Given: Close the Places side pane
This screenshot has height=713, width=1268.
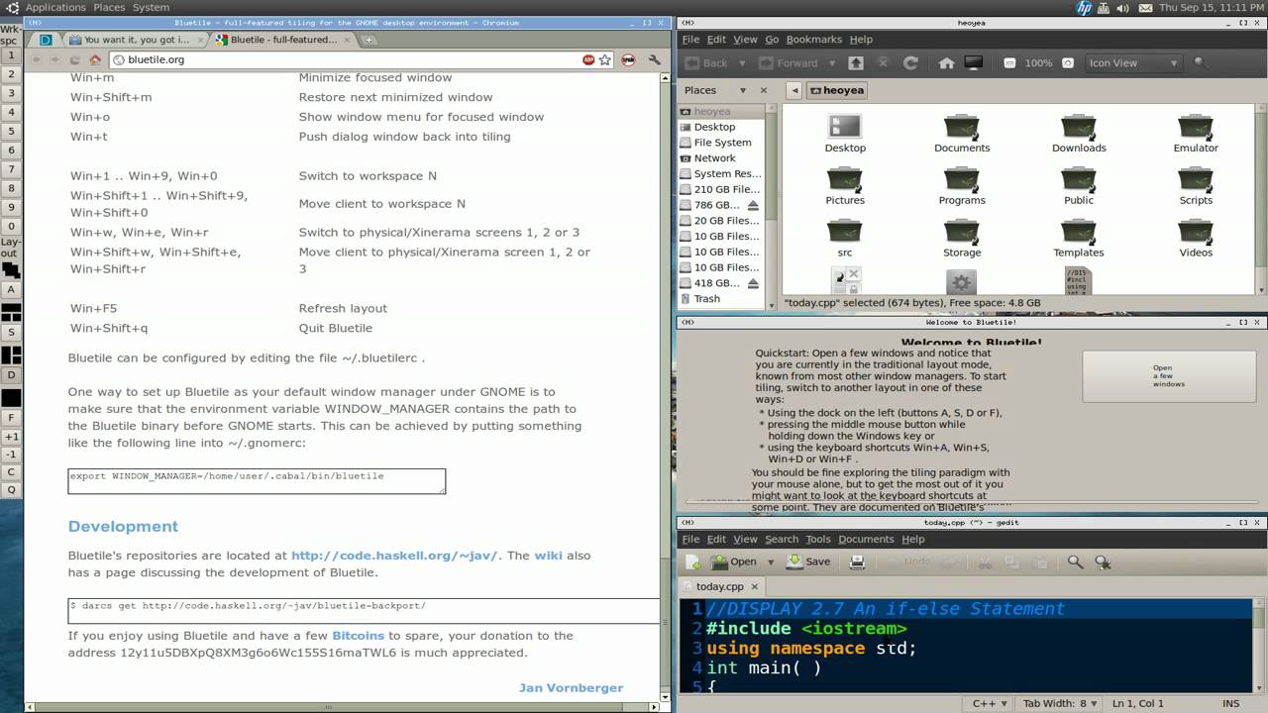Looking at the screenshot, I should [764, 90].
